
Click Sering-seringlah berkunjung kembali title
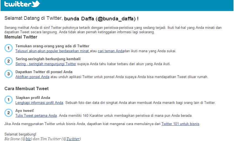click(x=48, y=59)
